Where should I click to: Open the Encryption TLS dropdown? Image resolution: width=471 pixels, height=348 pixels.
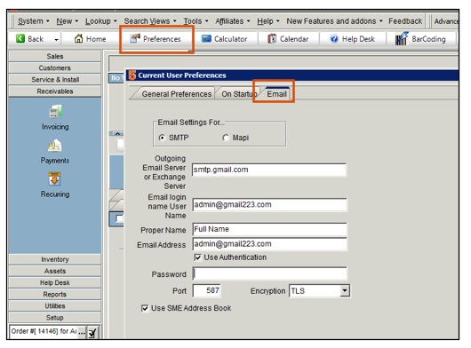pyautogui.click(x=345, y=290)
